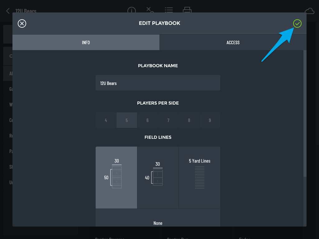Choose the 5 Yard Lines field option

point(200,177)
